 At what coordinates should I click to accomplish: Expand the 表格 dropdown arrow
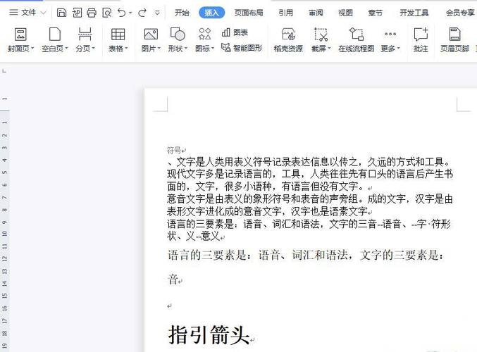126,49
